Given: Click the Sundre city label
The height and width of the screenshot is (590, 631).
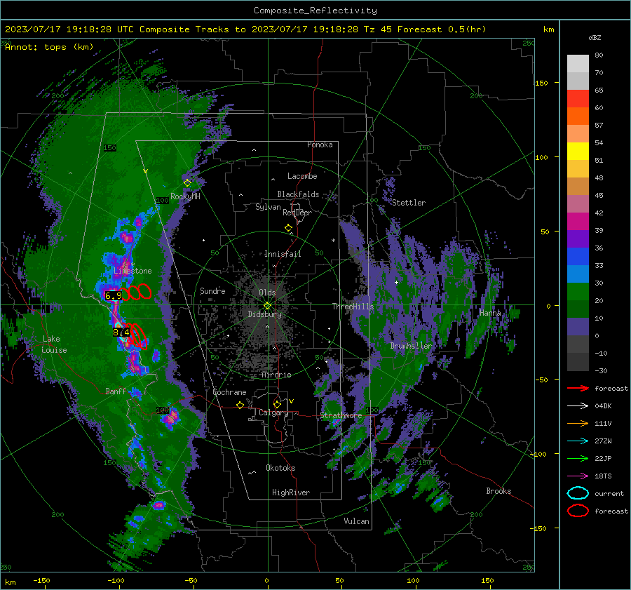Looking at the screenshot, I should (x=212, y=291).
